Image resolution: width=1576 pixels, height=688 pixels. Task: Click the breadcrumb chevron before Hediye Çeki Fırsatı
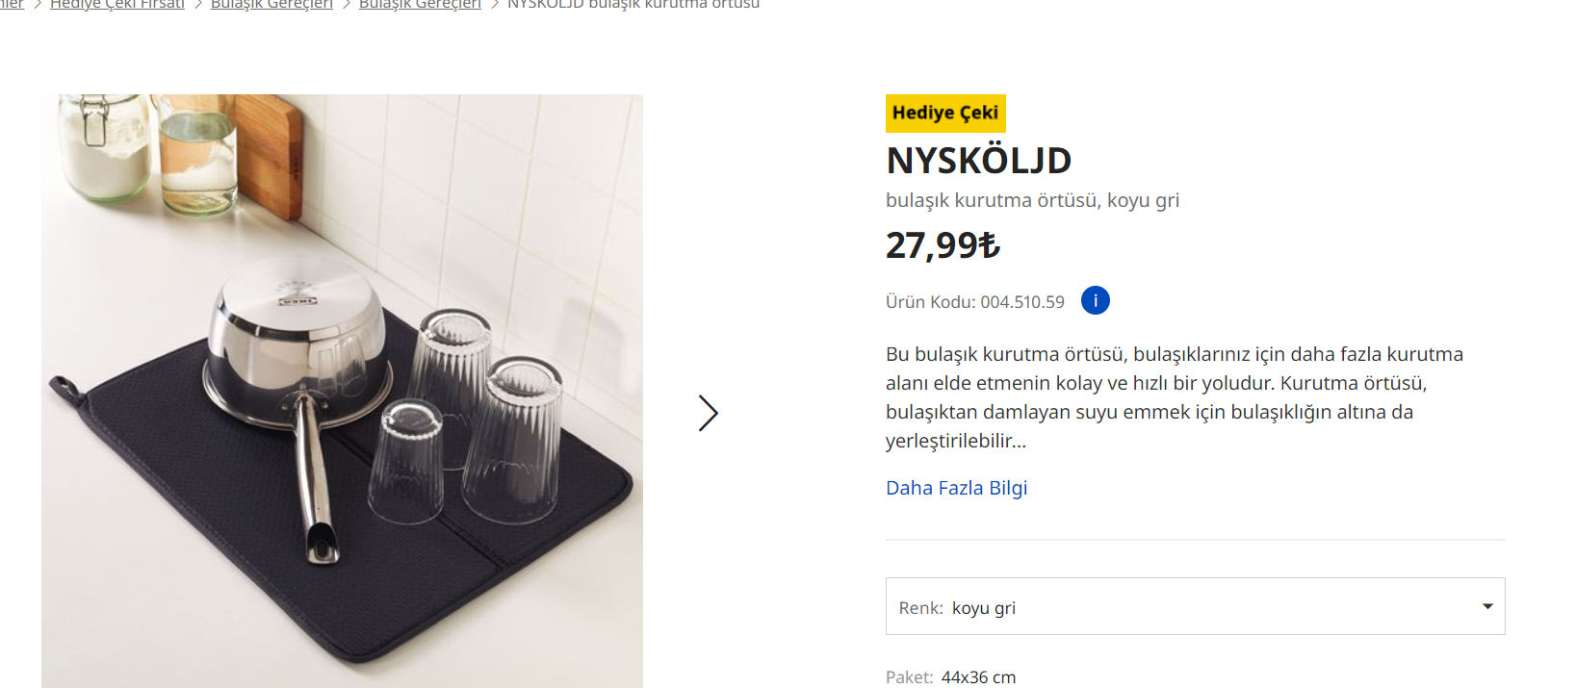pyautogui.click(x=38, y=5)
